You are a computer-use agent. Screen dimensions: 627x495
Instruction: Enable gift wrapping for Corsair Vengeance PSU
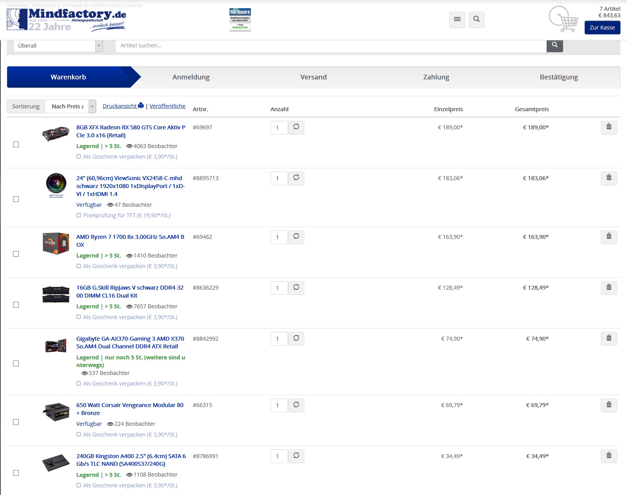point(79,434)
